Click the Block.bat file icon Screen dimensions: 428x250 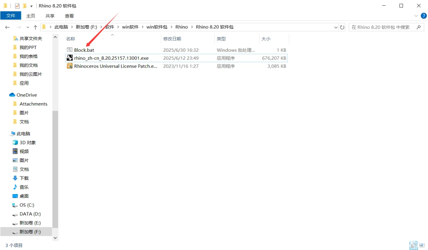pyautogui.click(x=70, y=50)
